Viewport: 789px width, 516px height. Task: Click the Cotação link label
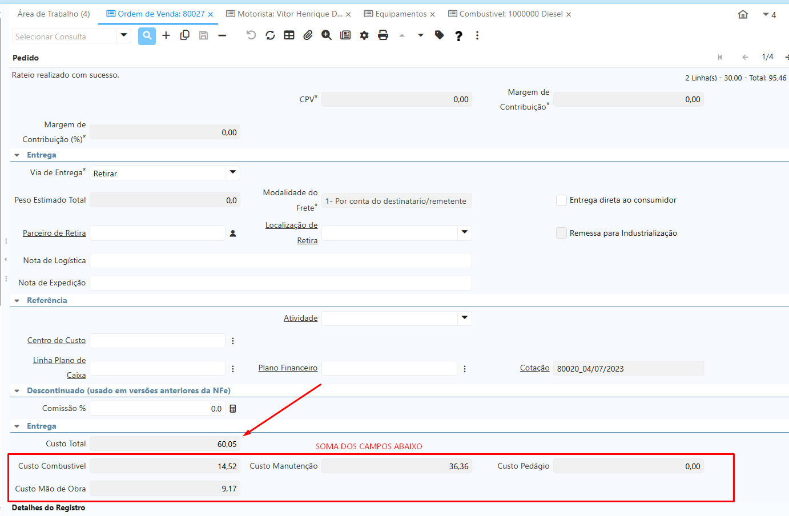click(x=534, y=368)
